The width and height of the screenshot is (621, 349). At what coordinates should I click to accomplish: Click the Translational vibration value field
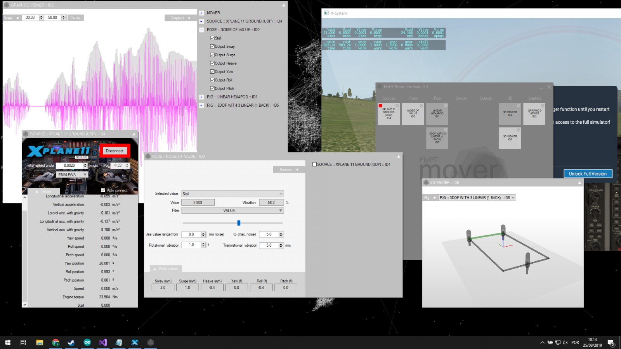coord(269,245)
